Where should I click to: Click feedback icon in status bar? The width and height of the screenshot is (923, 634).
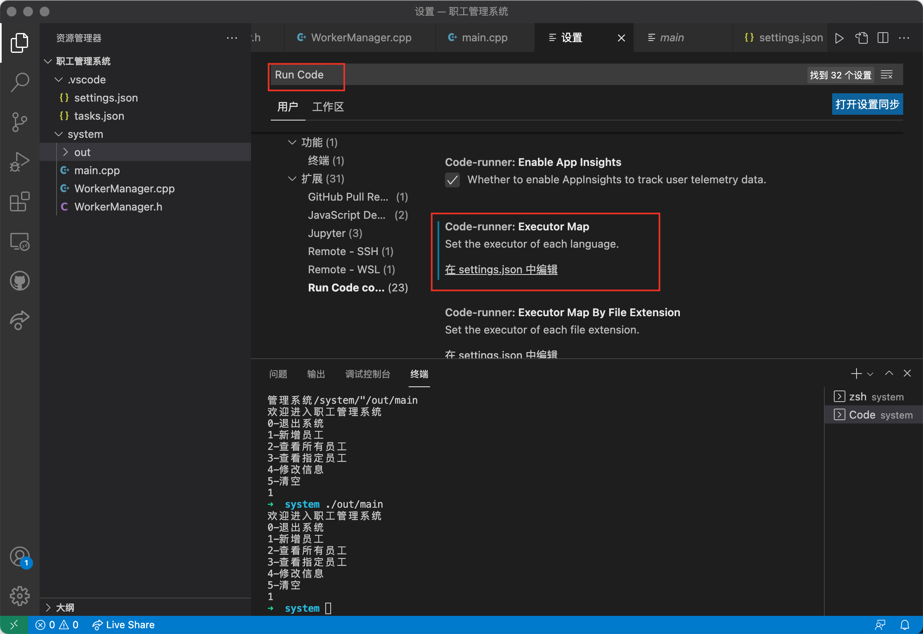click(880, 625)
